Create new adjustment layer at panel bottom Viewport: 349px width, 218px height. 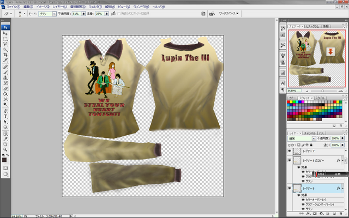coord(321,214)
